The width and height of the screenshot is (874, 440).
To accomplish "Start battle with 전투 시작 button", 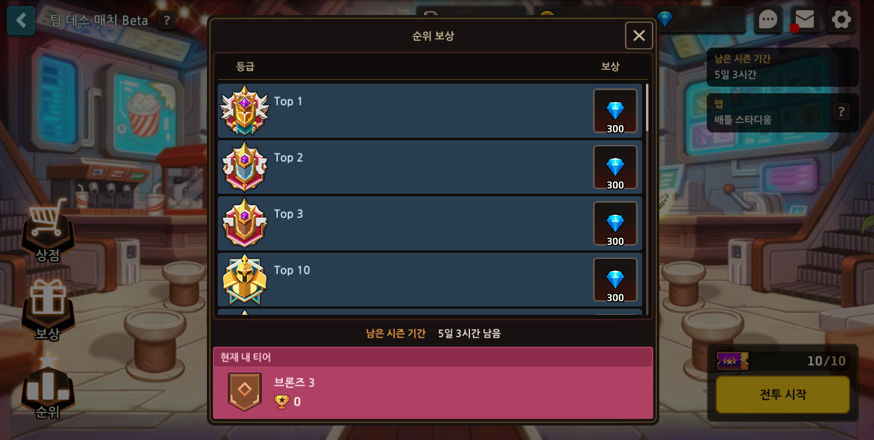I will coord(783,394).
